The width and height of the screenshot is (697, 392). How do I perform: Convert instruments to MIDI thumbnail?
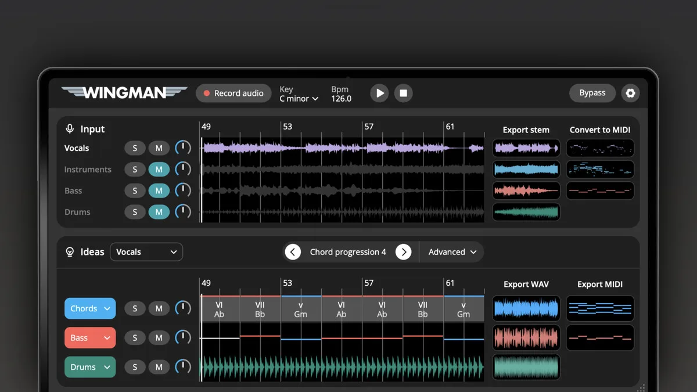tap(600, 169)
